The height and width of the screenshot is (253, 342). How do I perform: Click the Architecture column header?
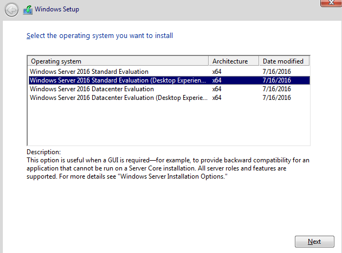(234, 61)
